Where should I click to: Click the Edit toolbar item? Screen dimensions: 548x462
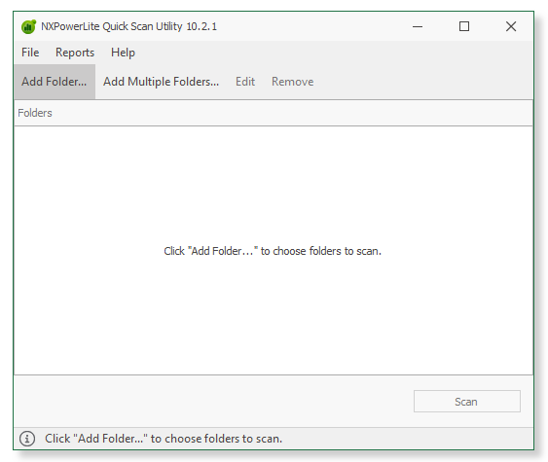pyautogui.click(x=245, y=82)
